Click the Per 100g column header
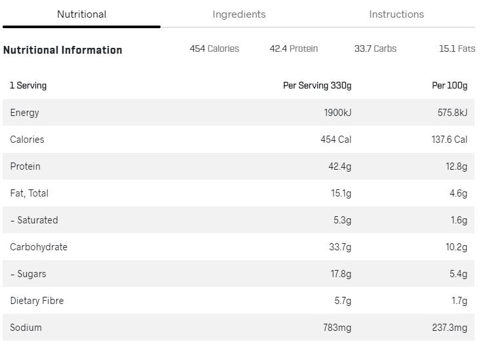This screenshot has width=481, height=344. point(450,85)
